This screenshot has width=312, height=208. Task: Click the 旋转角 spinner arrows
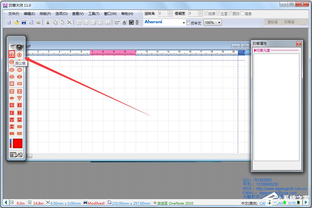click(170, 13)
